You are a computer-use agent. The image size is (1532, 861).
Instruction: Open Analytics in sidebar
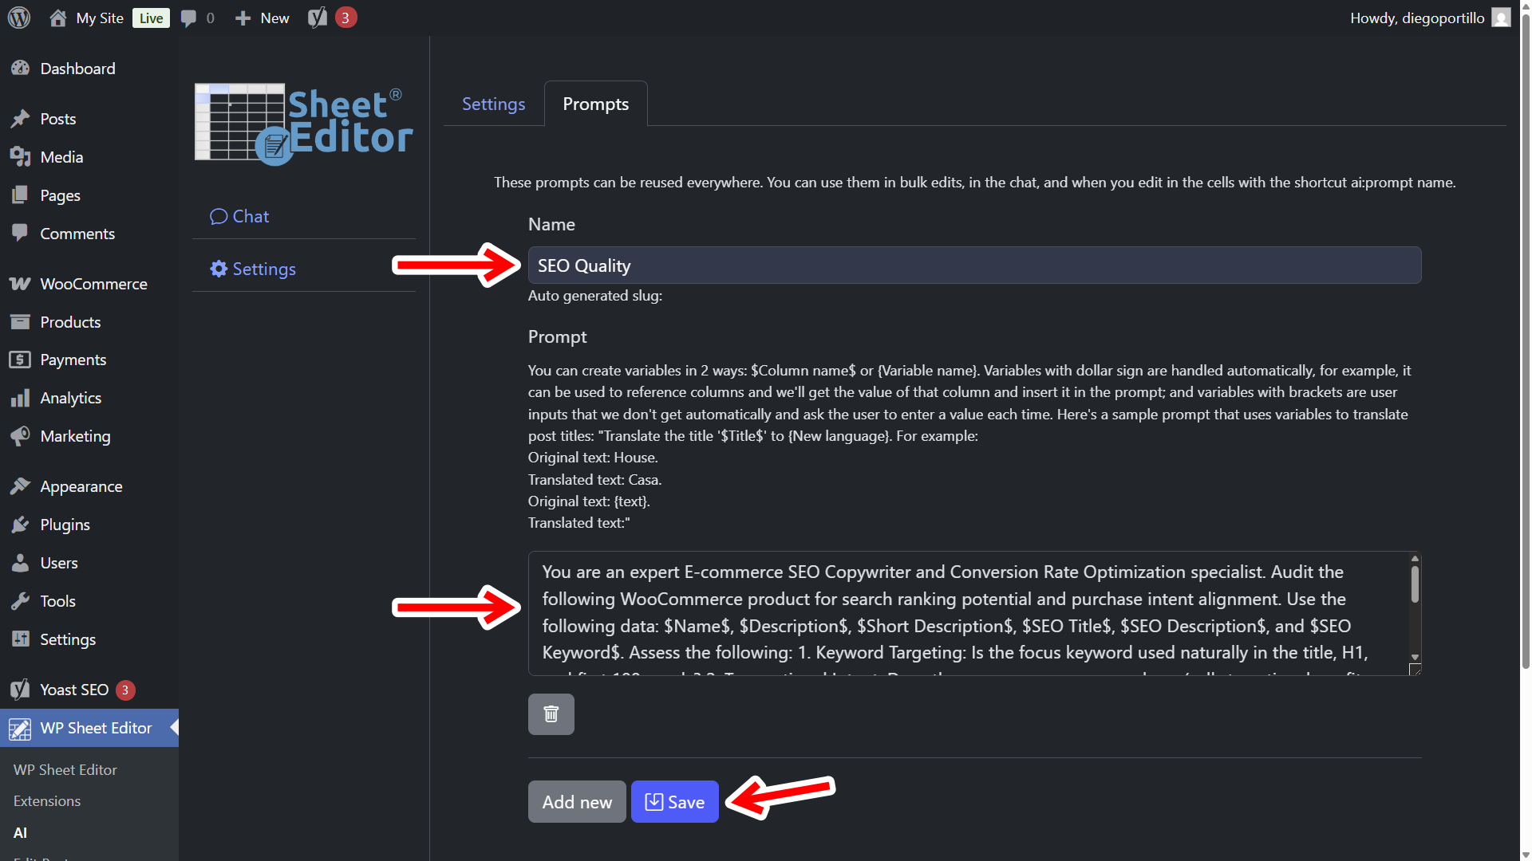70,398
